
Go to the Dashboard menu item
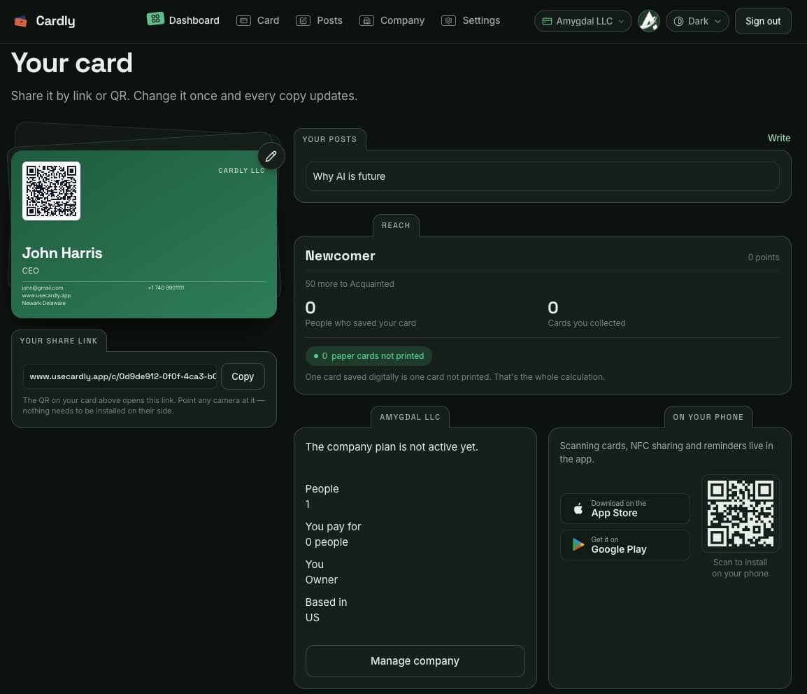(x=183, y=20)
